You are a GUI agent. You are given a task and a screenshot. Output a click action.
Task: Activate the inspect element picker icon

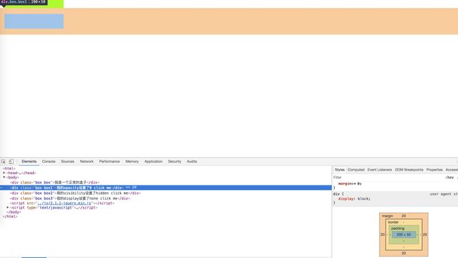[4, 161]
